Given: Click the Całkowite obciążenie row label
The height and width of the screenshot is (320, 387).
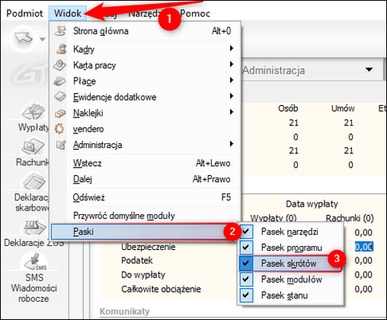Looking at the screenshot, I should pyautogui.click(x=161, y=289).
